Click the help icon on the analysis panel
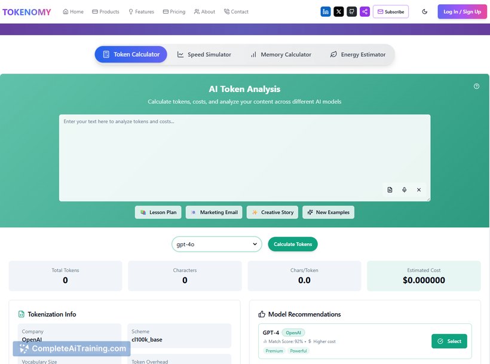Viewport: 490px width, 364px height. click(x=476, y=85)
